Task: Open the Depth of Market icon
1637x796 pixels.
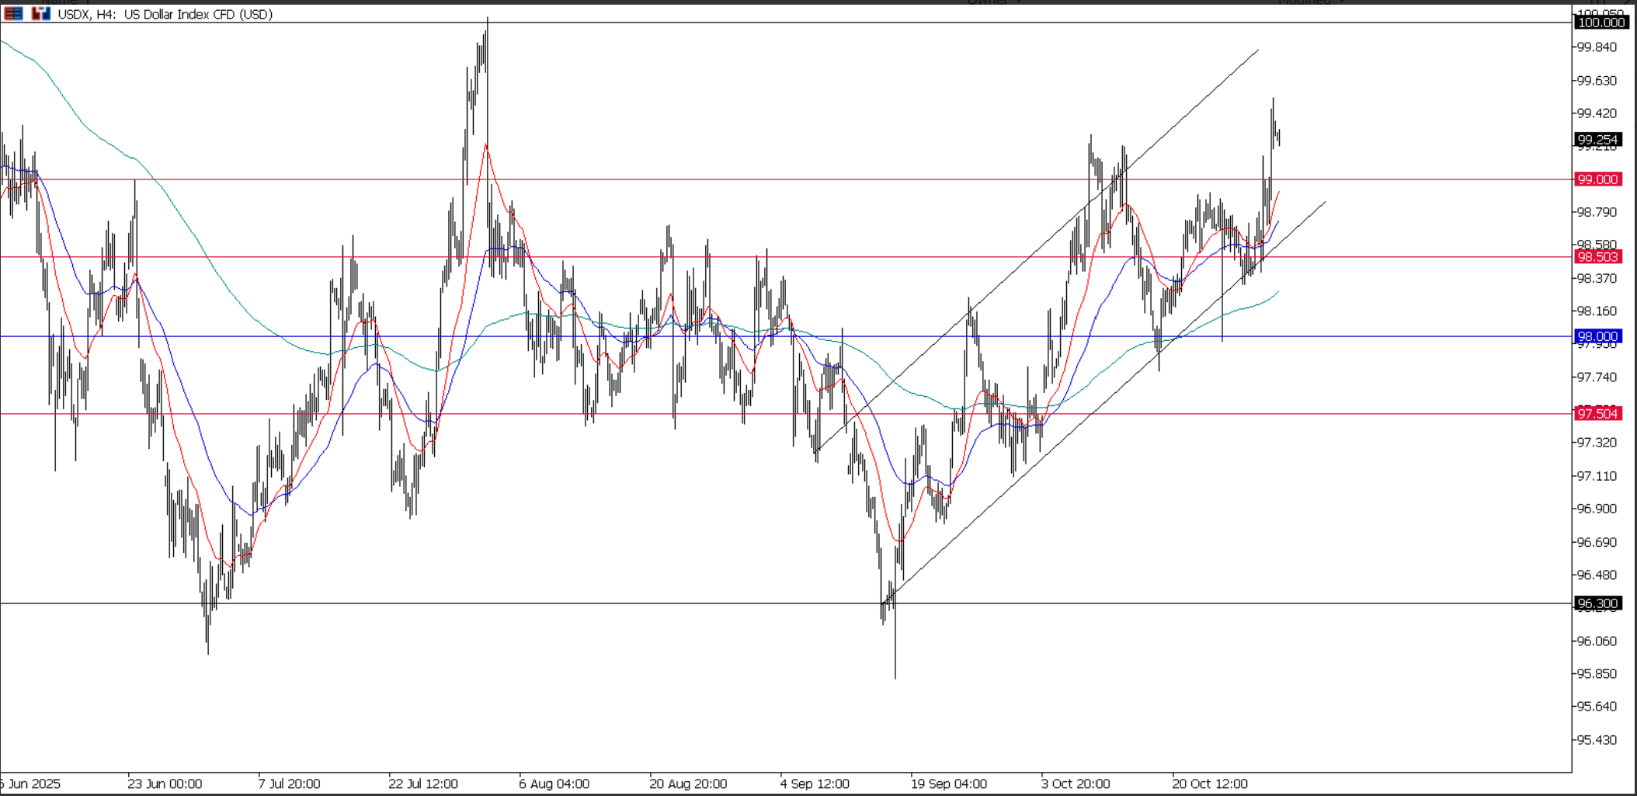Action: click(x=40, y=14)
